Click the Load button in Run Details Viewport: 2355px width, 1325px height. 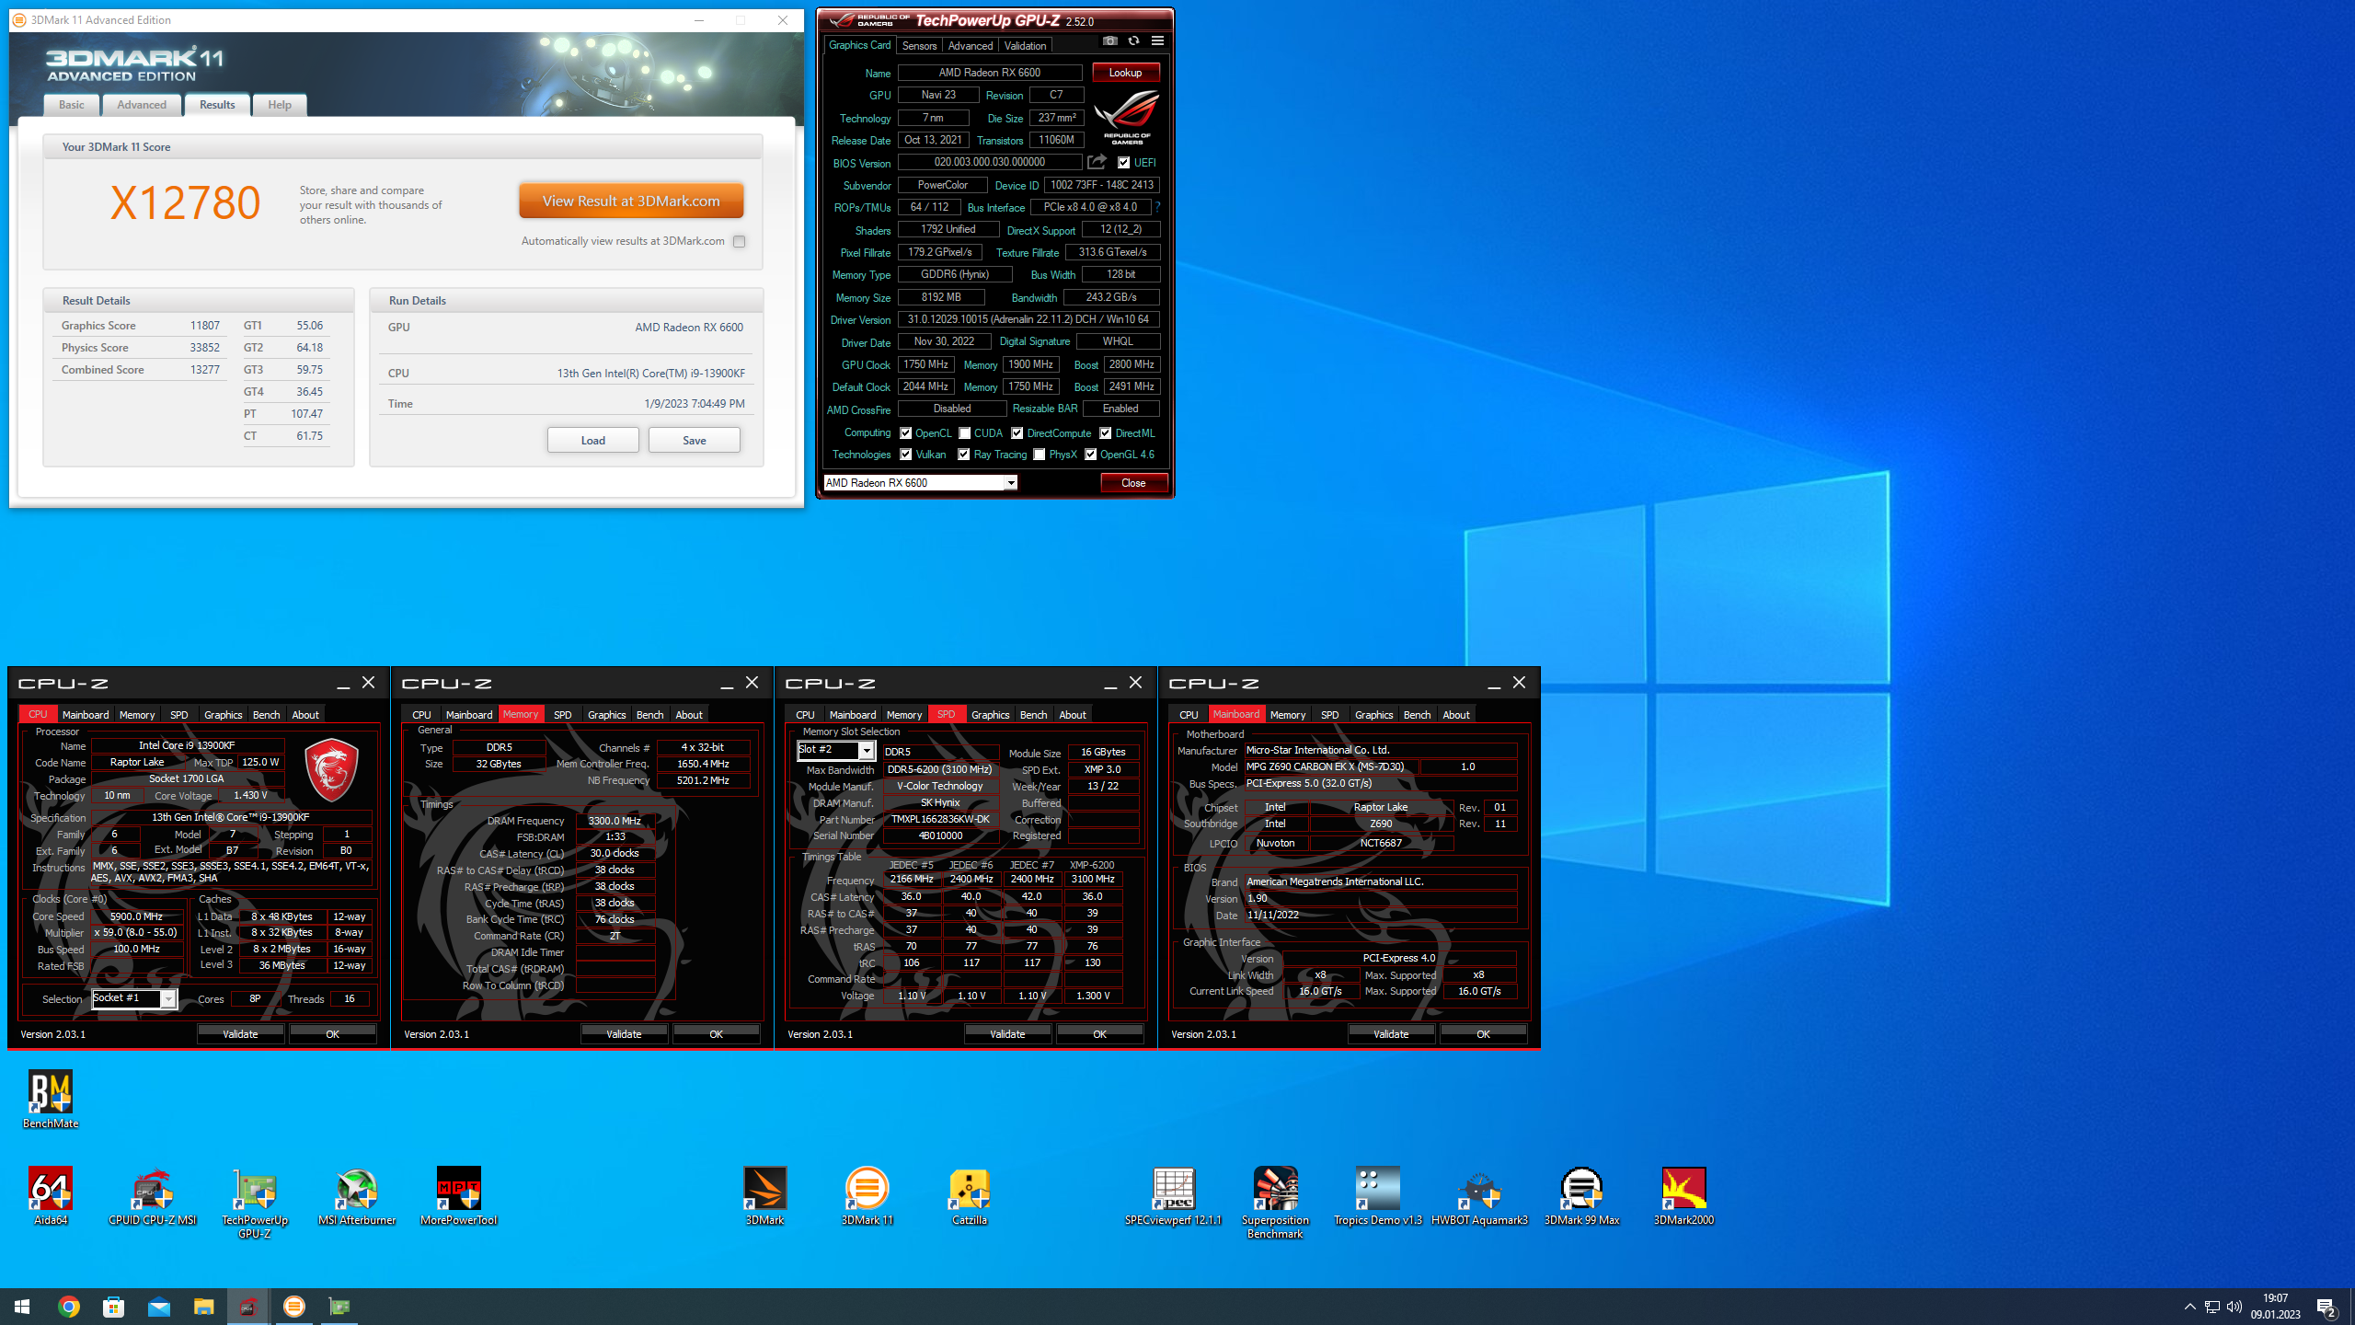click(x=593, y=441)
